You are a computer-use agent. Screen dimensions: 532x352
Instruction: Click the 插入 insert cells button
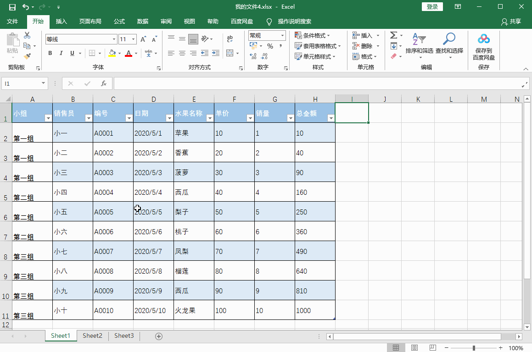point(362,36)
